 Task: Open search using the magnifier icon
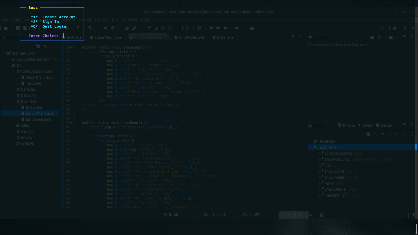tap(381, 28)
